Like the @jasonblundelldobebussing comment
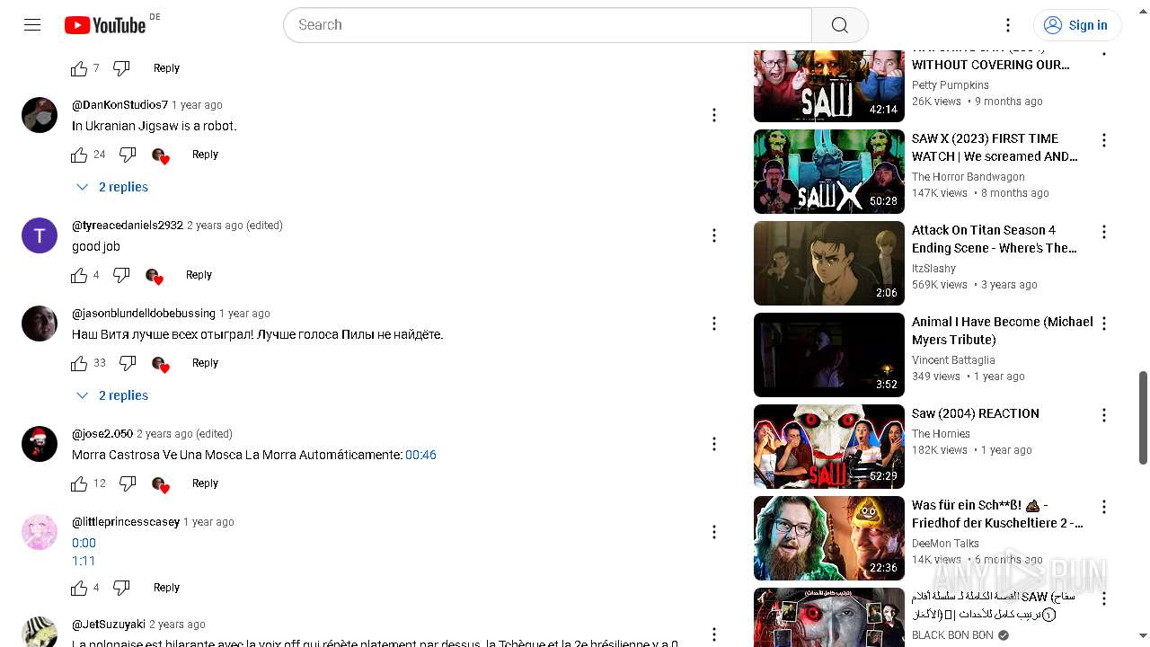 (x=79, y=363)
